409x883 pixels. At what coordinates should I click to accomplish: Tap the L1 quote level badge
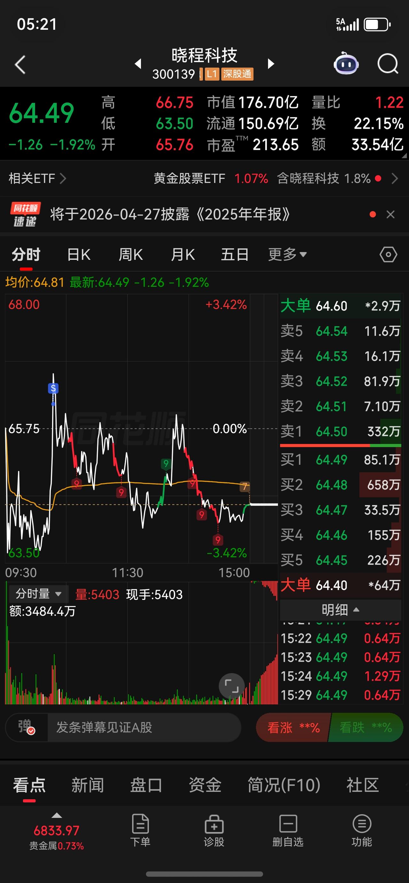[212, 74]
